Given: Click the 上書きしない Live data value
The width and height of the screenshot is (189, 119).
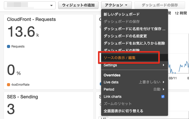Looking at the screenshot, I should [x=150, y=82].
